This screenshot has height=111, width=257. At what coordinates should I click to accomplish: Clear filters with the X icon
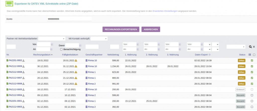pyautogui.click(x=254, y=47)
